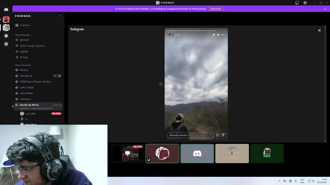Screen dimensions: 330x185
Task: Select the beige landscape avatar participant tile
Action: (x=232, y=153)
